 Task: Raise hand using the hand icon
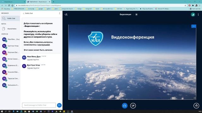pyautogui.click(x=196, y=106)
